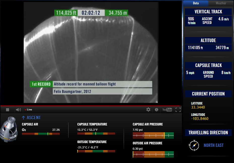Click the 1st RECORD green banner
The width and height of the screenshot is (234, 163).
coord(41,84)
